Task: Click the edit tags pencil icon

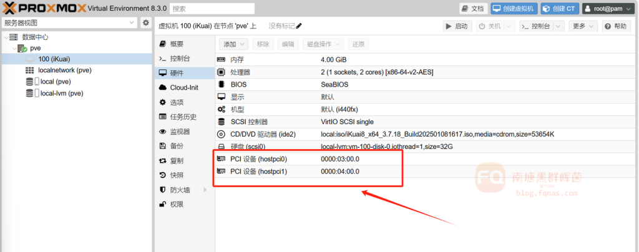Action: [299, 26]
